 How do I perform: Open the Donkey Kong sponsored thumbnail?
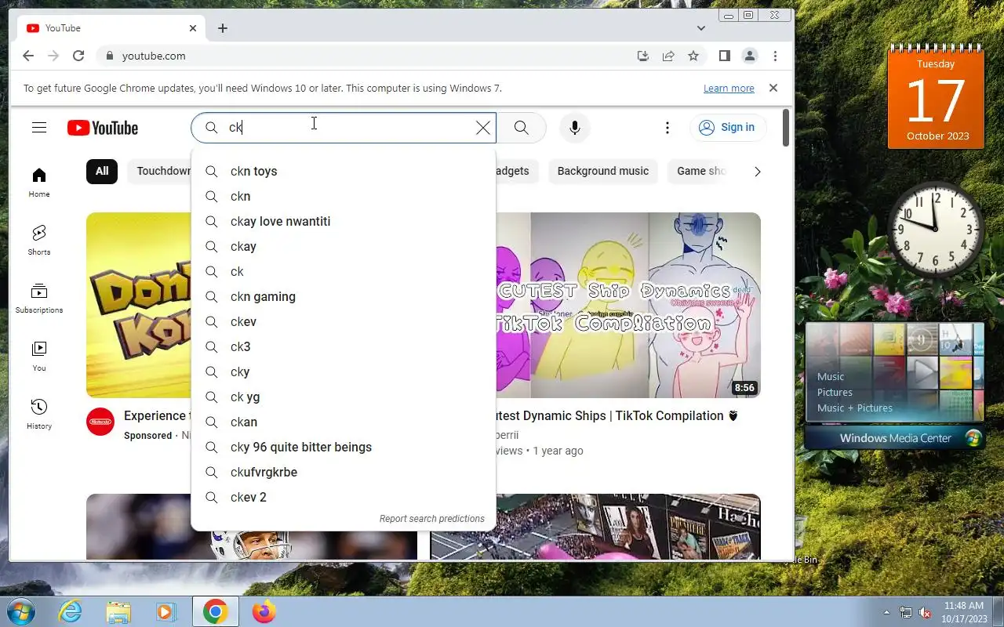(x=139, y=305)
